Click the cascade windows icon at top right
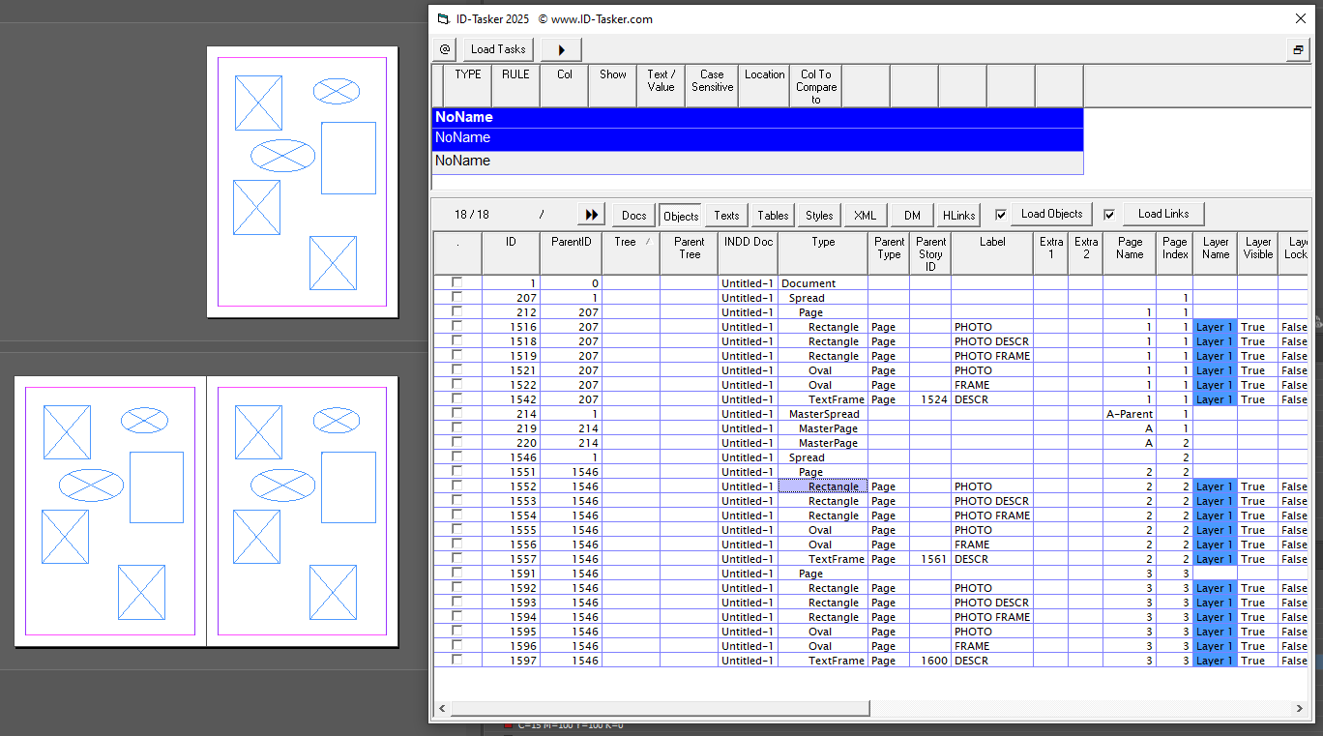The height and width of the screenshot is (736, 1323). [x=1298, y=49]
